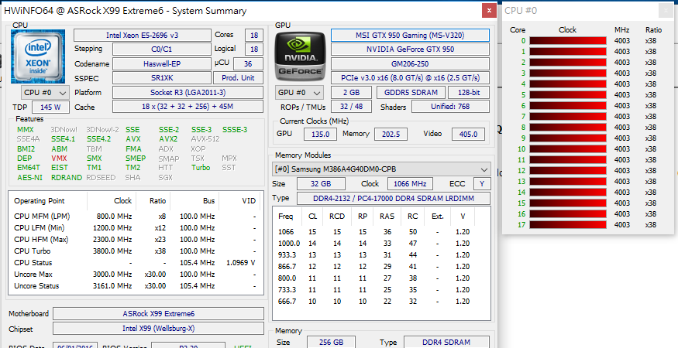Click the 1066 frequency timing row
This screenshot has height=348, width=678.
pos(374,232)
